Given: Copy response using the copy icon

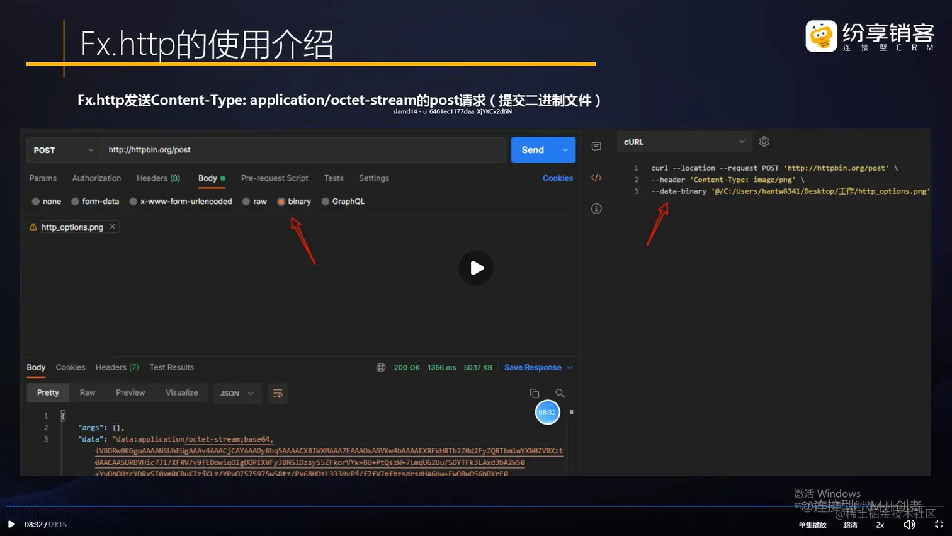Looking at the screenshot, I should click(535, 393).
